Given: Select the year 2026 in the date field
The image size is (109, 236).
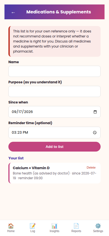Looking at the screenshot, I should 29,112.
